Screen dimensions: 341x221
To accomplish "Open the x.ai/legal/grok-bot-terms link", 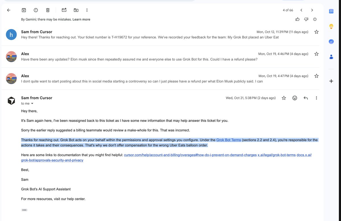I will [x=277, y=155].
